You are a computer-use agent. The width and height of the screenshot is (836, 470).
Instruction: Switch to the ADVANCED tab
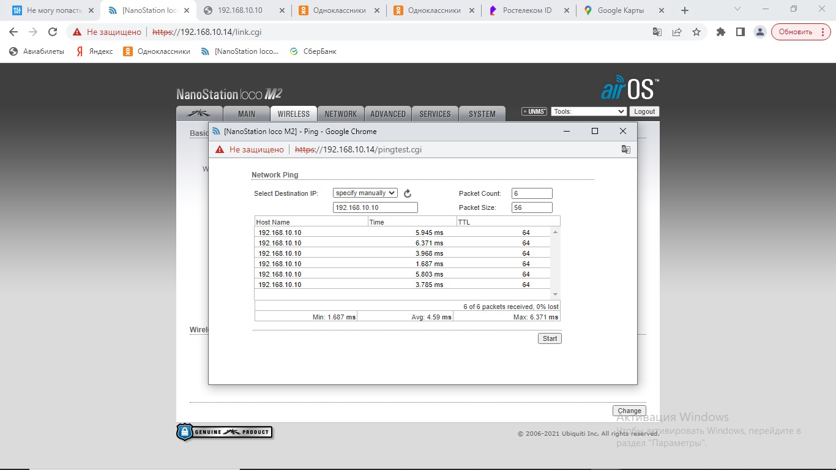(388, 114)
